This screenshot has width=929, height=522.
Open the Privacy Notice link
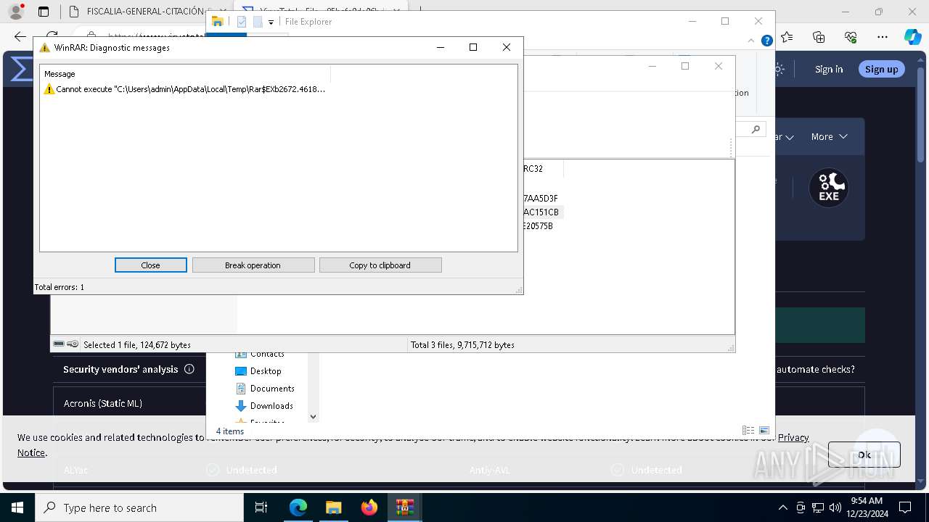point(793,437)
